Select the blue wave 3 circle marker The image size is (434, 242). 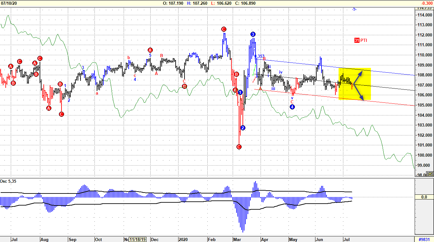click(253, 34)
